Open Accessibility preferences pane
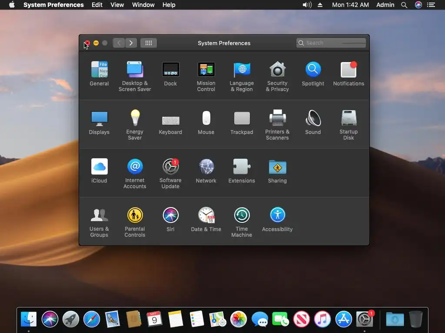Image resolution: width=445 pixels, height=333 pixels. pyautogui.click(x=277, y=219)
